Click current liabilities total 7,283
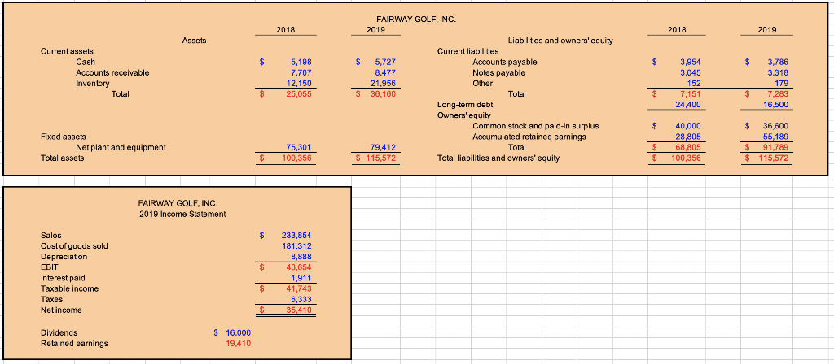Screen dimensions: 834x364 (x=778, y=94)
